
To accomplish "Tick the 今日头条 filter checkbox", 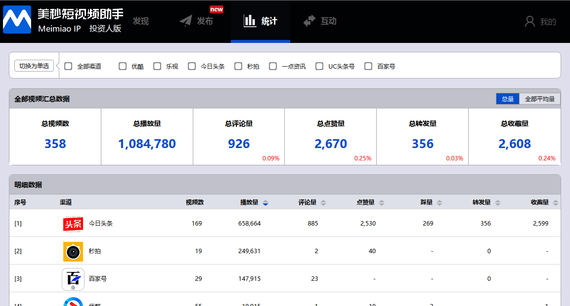I will click(x=192, y=66).
